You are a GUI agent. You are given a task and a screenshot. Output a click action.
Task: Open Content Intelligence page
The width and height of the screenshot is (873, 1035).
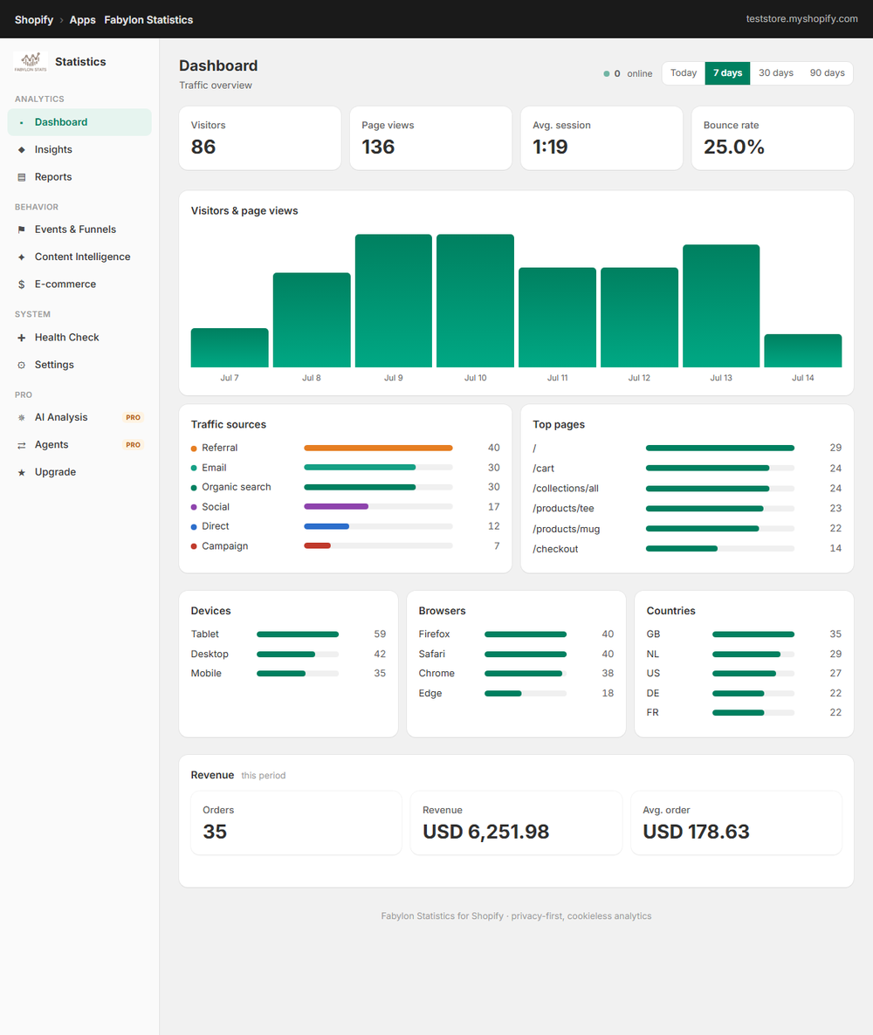pos(79,257)
